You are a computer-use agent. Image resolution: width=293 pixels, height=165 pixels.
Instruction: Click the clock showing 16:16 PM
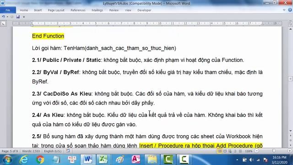[x=279, y=157]
